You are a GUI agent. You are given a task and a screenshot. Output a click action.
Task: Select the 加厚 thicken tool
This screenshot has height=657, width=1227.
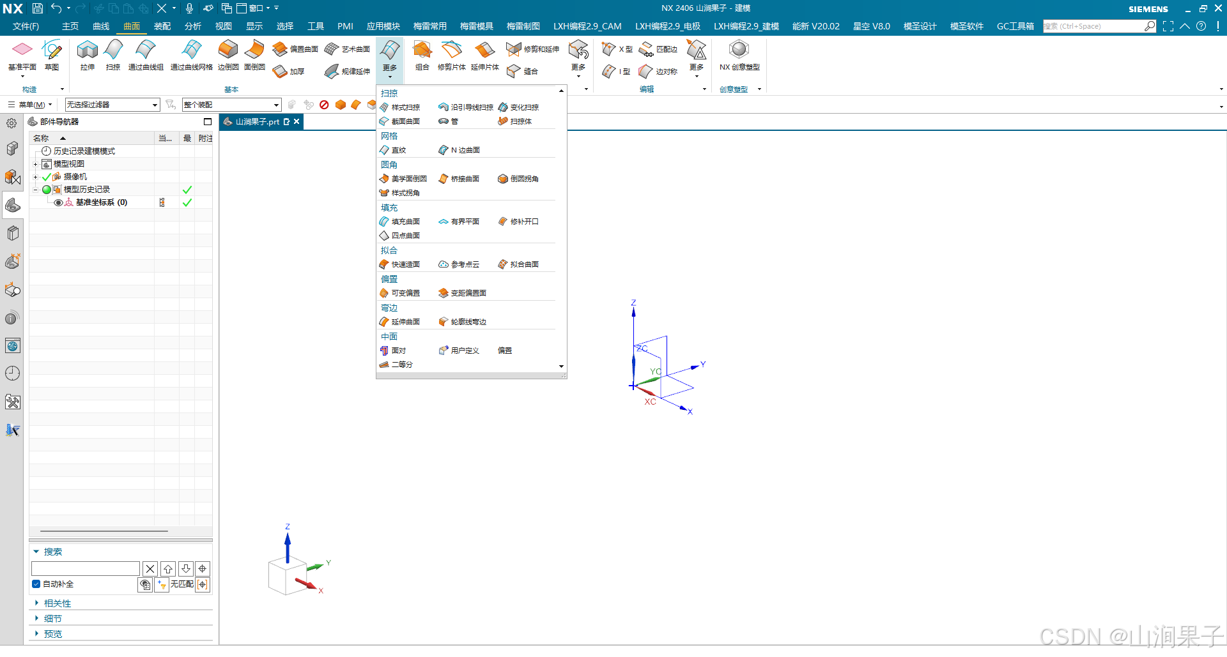pyautogui.click(x=288, y=72)
